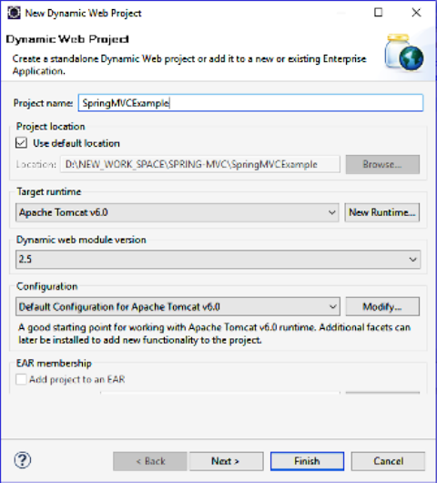The image size is (437, 483).
Task: Click the Configuration section label
Action: pyautogui.click(x=47, y=286)
